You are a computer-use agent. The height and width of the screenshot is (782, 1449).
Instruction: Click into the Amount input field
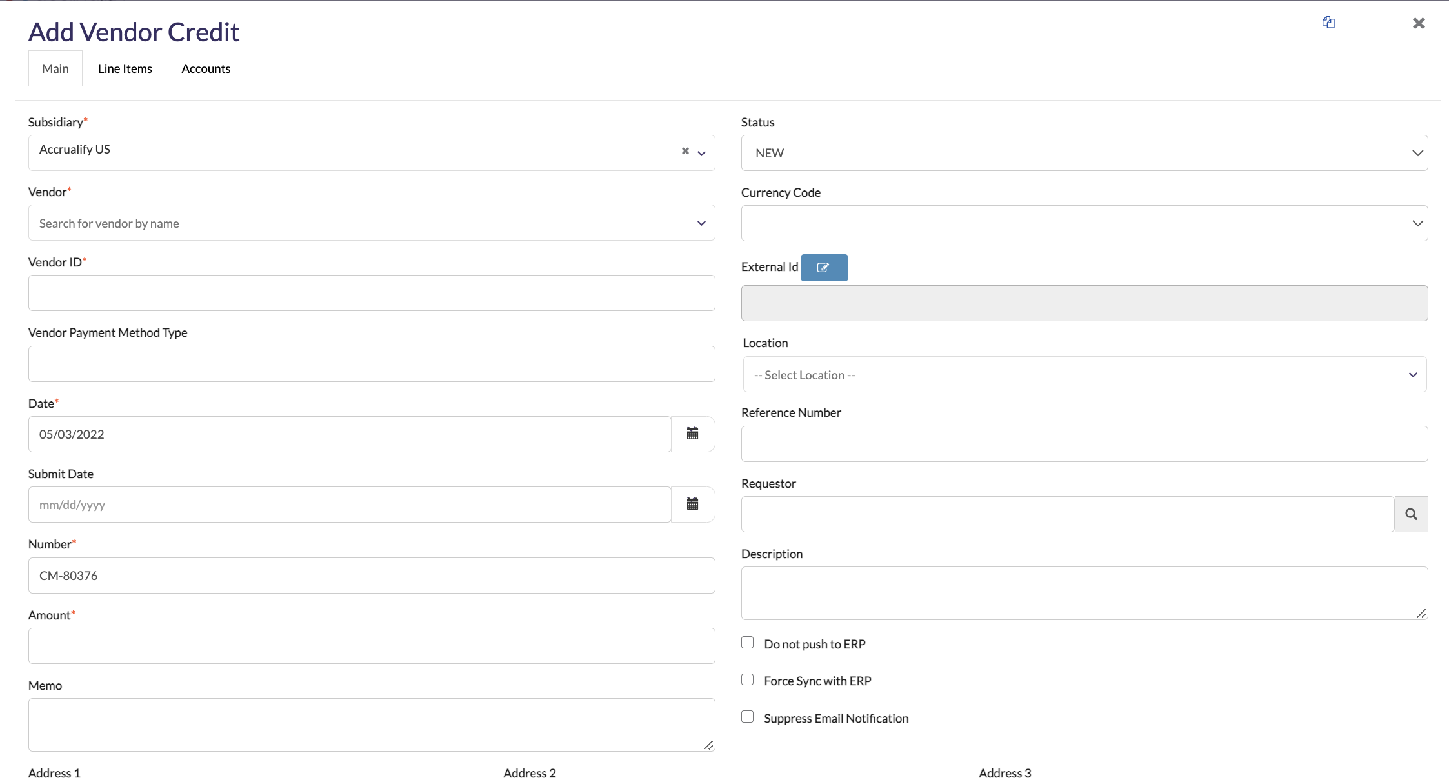coord(371,646)
